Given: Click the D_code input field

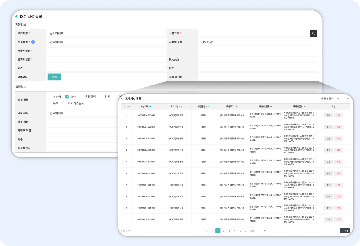Looking at the screenshot, I should tap(258, 59).
